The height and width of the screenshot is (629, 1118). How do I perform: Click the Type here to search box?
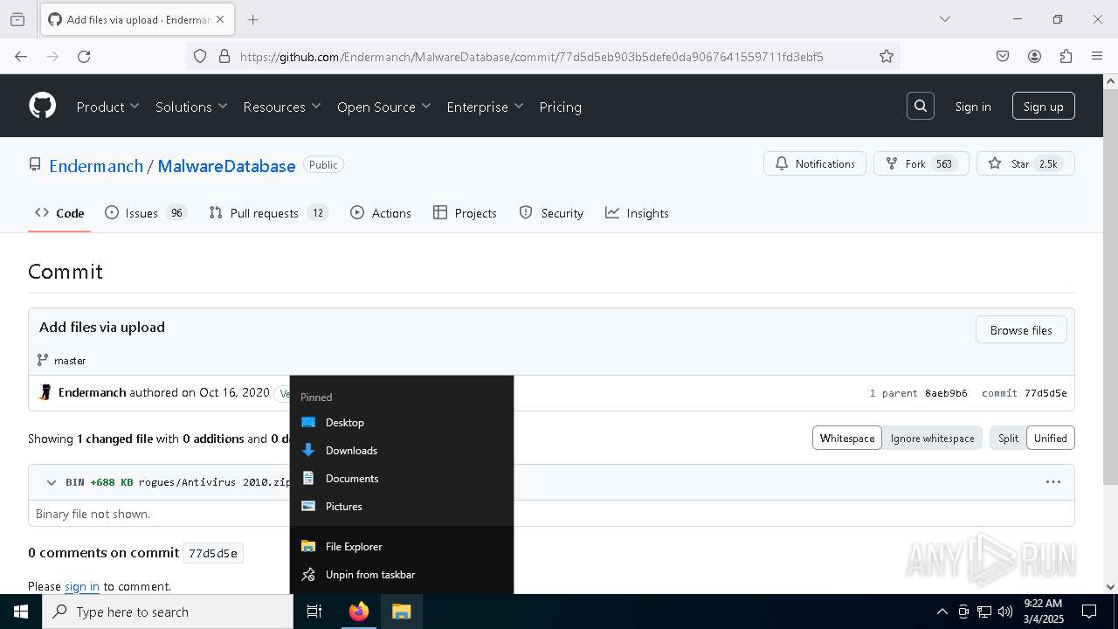[168, 612]
